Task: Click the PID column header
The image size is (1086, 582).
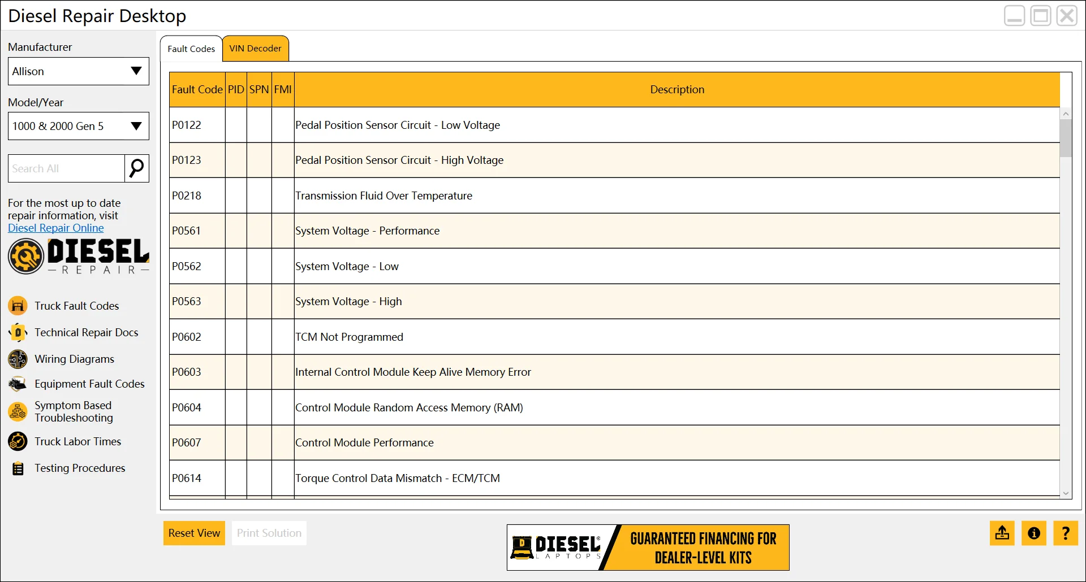Action: 236,89
